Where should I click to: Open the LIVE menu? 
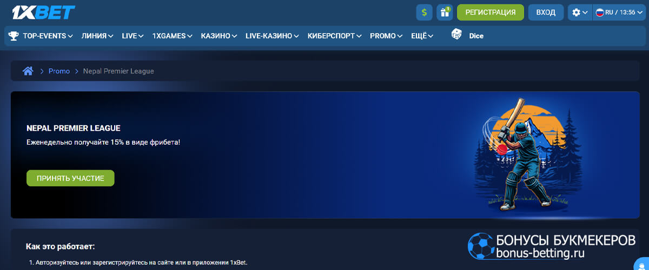click(133, 36)
